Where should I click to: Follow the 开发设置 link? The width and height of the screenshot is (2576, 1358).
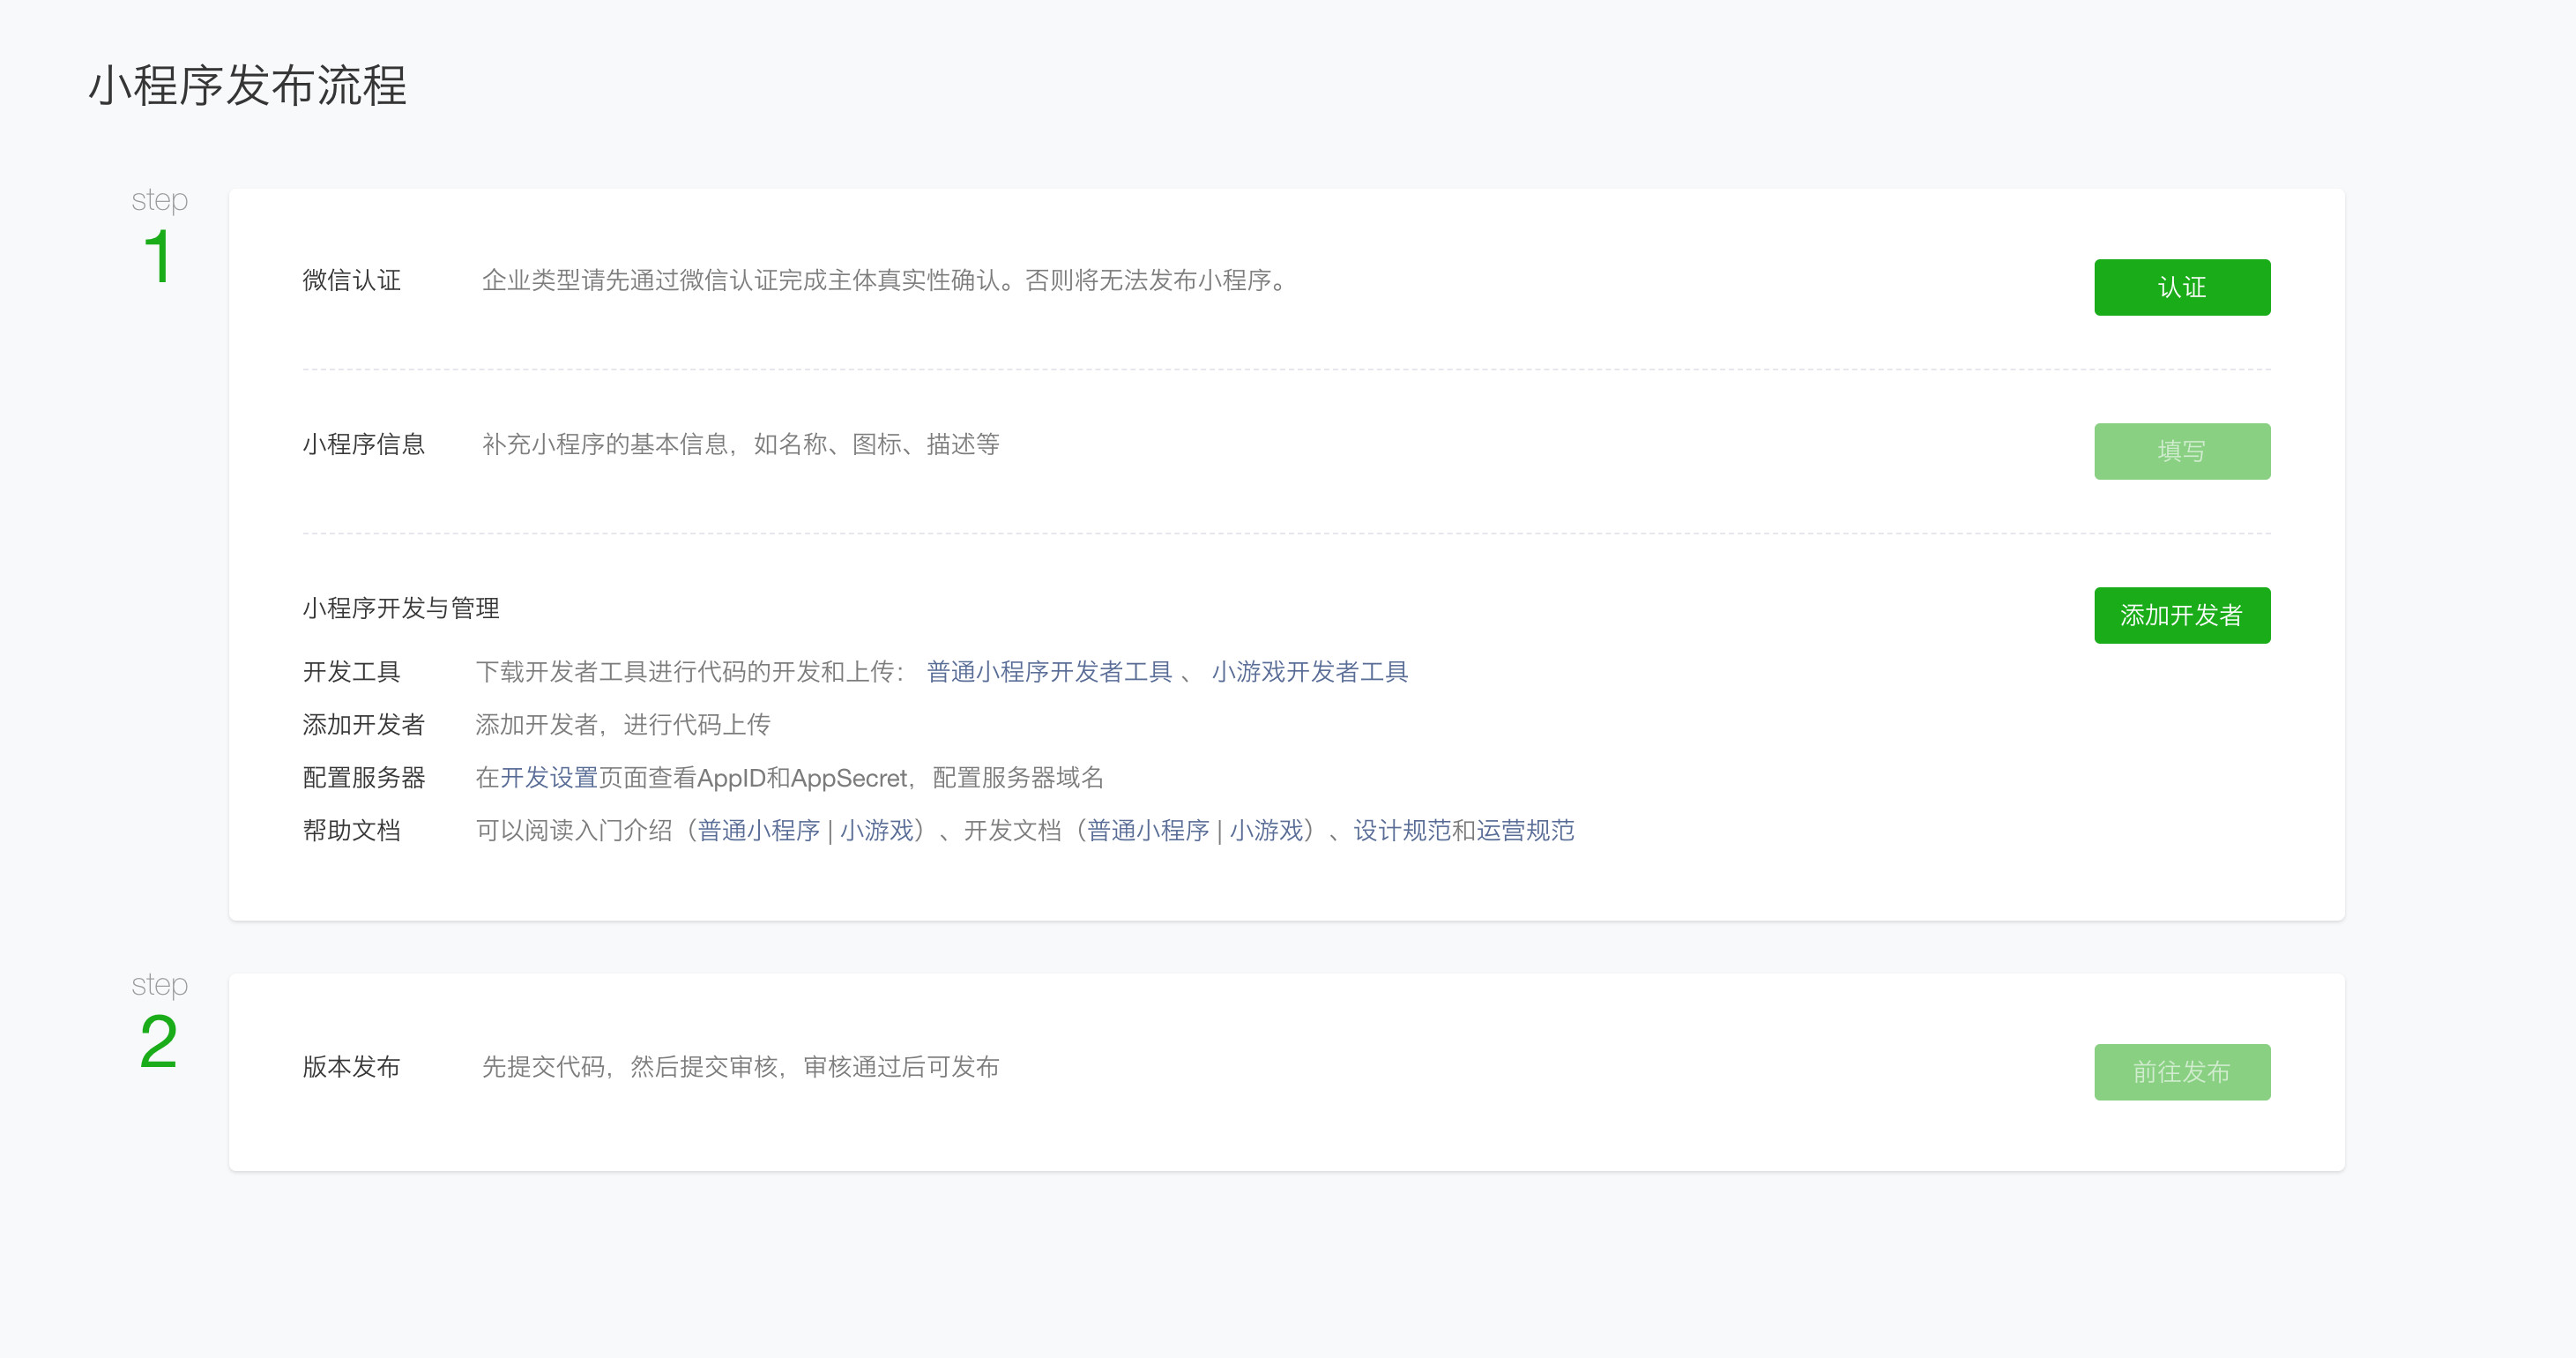click(548, 777)
